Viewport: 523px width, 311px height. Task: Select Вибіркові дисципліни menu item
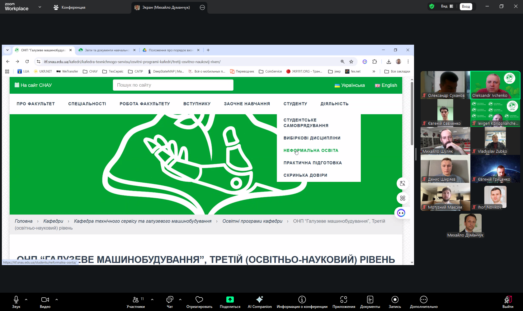coord(312,138)
